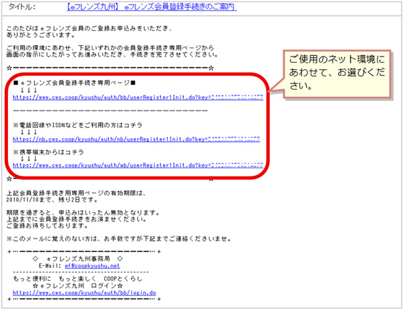
Task: Click the /auth/bb/ userRegister1Init registration URL
Action: 138,98
